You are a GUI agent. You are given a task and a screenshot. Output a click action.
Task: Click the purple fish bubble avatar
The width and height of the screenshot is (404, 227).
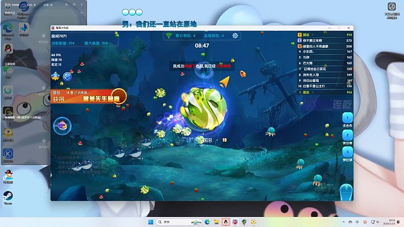(x=62, y=126)
